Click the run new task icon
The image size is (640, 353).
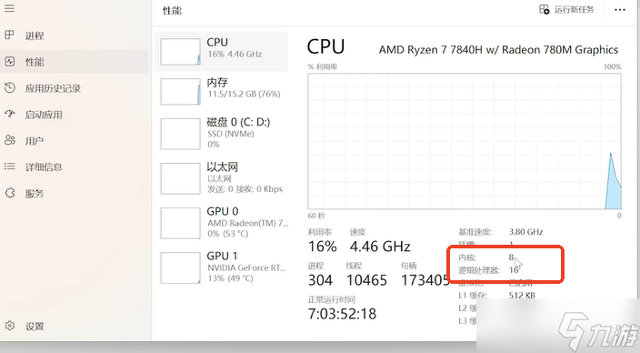[x=544, y=9]
